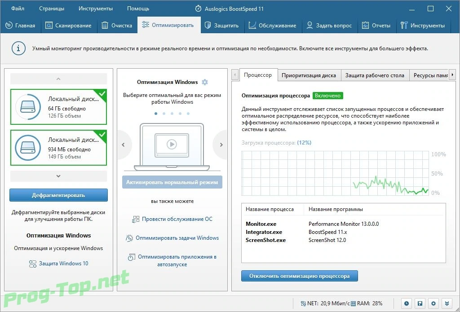Click the Включено status badge

click(327, 96)
